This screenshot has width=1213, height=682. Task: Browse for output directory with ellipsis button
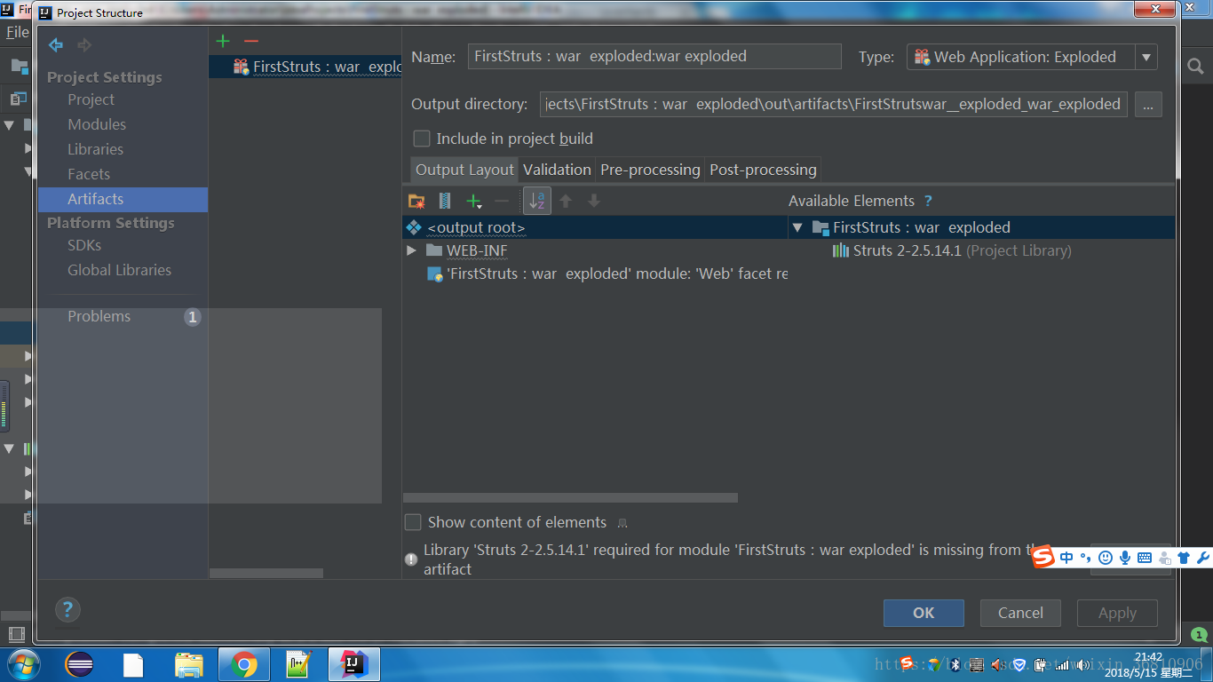[1148, 104]
